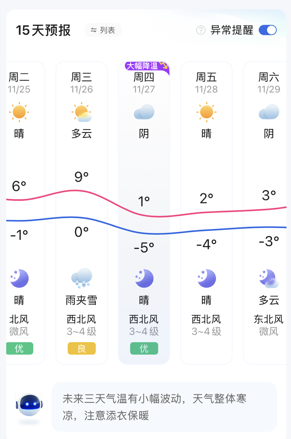Click Wednesday's sleet night weather icon
This screenshot has height=439, width=291.
click(x=82, y=278)
